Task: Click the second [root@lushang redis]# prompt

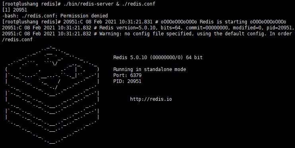Action: [31, 22]
